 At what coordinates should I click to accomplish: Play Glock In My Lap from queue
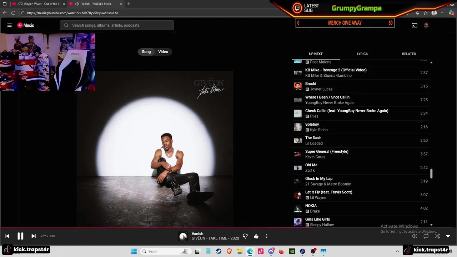361,181
